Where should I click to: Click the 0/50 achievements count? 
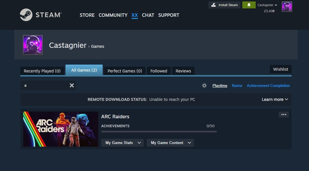[x=210, y=126]
